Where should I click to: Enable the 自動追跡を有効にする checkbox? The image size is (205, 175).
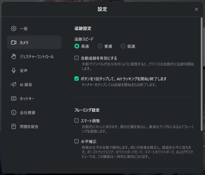click(x=77, y=58)
